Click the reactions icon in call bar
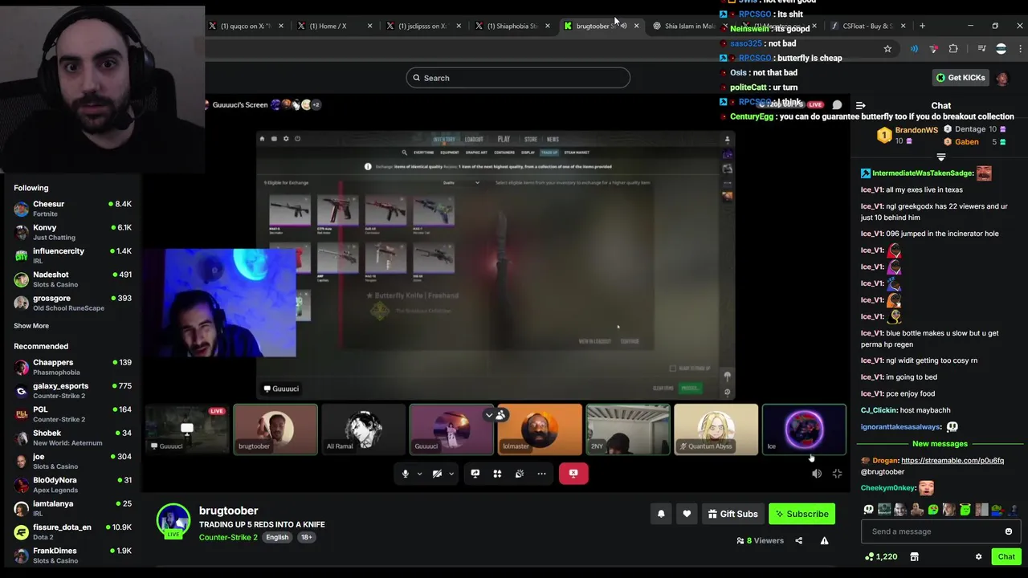 coord(520,474)
